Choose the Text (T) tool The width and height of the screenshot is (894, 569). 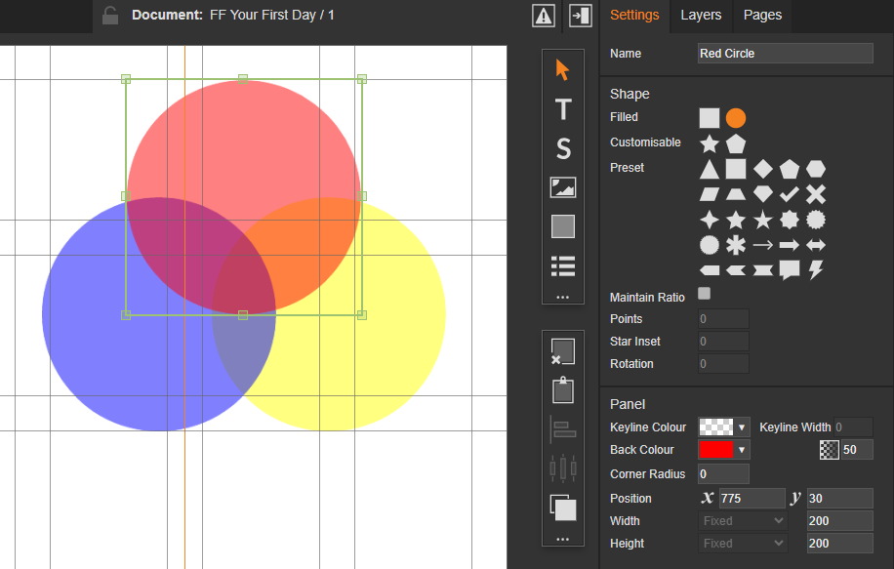[563, 109]
